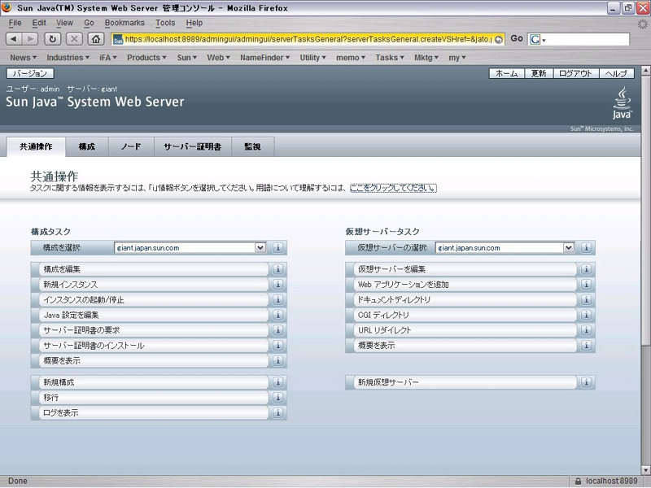Click the padlock security icon in status bar
Screen dimensions: 651x488
[x=578, y=481]
